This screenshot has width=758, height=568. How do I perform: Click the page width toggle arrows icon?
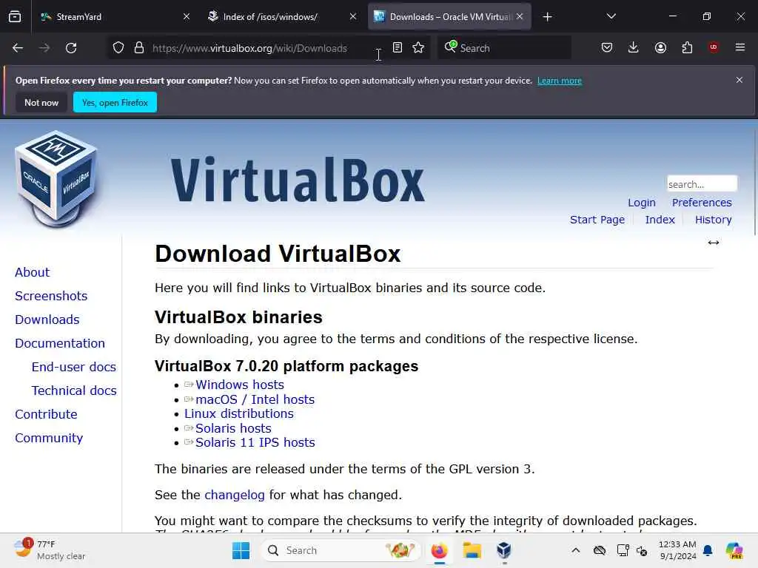coord(713,243)
